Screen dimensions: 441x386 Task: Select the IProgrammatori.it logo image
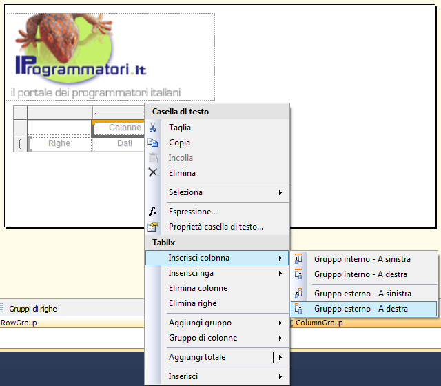(x=110, y=57)
